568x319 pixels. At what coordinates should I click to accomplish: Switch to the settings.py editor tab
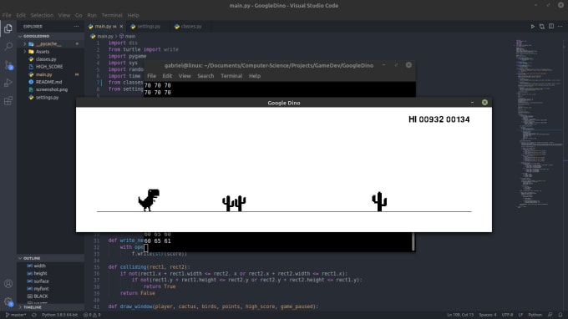click(148, 27)
